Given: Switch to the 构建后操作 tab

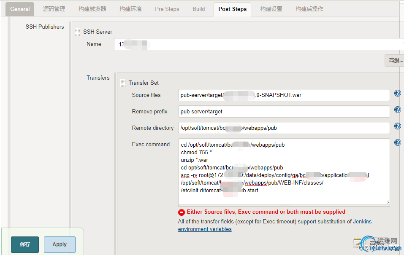Looking at the screenshot, I should [x=309, y=9].
